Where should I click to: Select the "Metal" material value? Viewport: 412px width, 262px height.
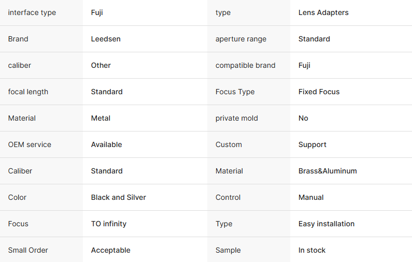coord(101,118)
